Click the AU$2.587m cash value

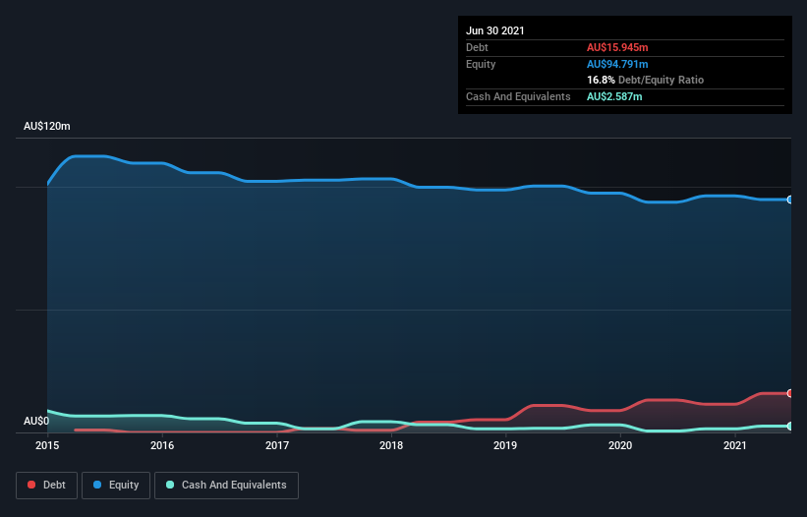[614, 96]
